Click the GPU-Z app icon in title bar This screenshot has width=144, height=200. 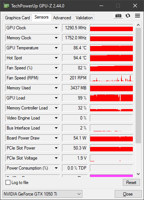pyautogui.click(x=6, y=6)
